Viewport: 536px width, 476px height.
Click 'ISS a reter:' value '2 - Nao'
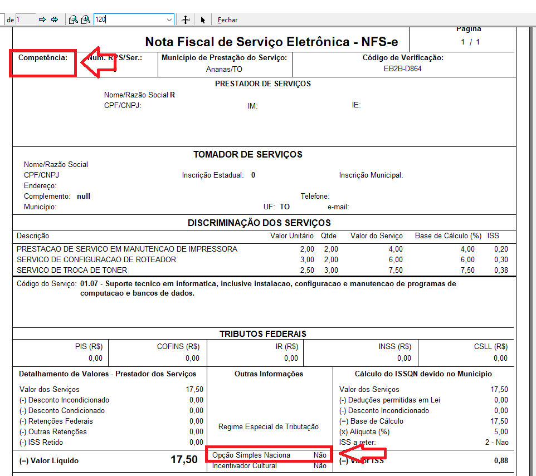click(496, 442)
